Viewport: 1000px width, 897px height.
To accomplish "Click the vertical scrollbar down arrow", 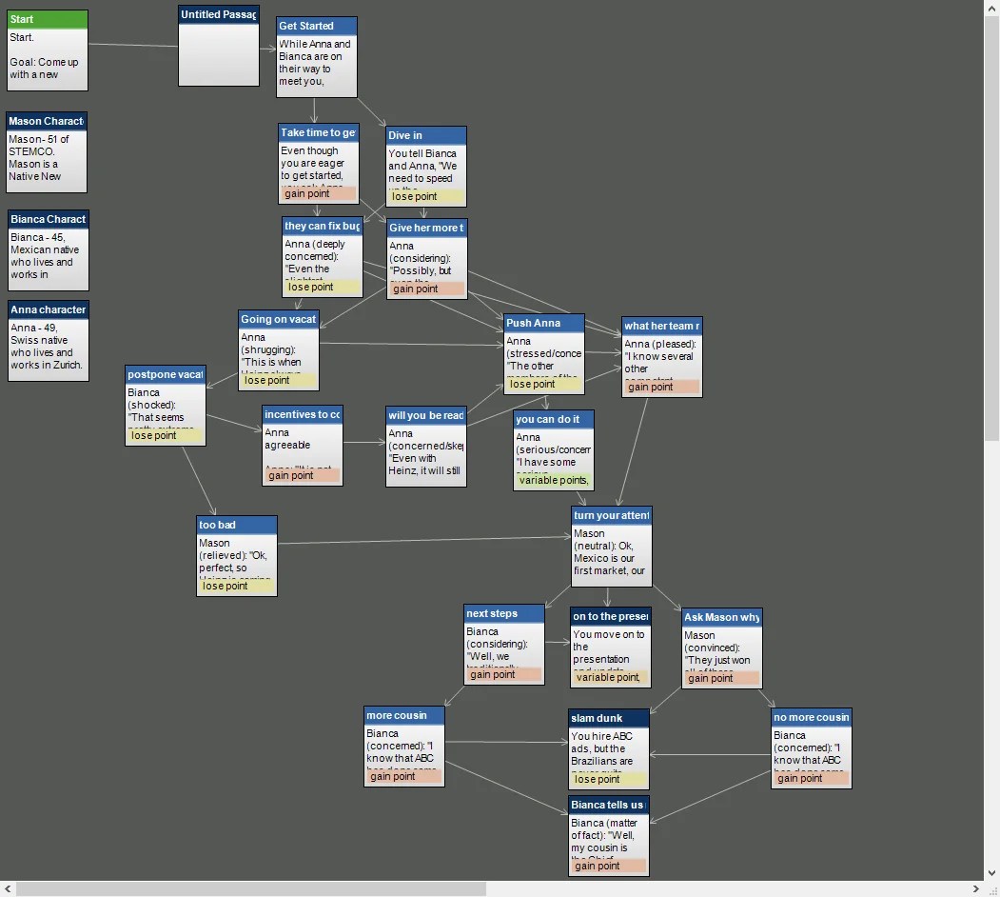I will click(x=991, y=873).
